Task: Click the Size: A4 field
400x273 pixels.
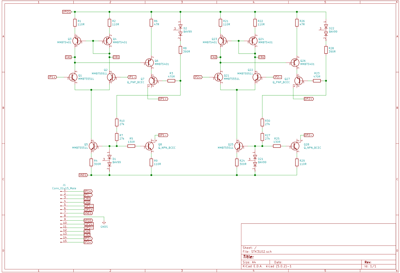Action: pyautogui.click(x=249, y=262)
